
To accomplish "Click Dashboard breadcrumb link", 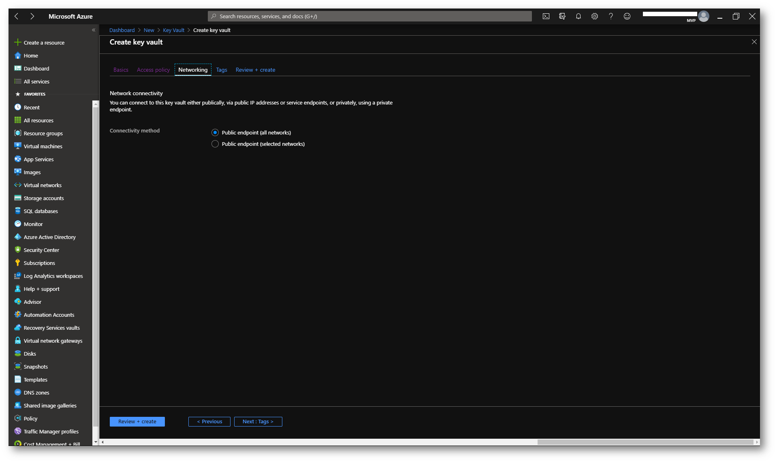I will pyautogui.click(x=122, y=30).
